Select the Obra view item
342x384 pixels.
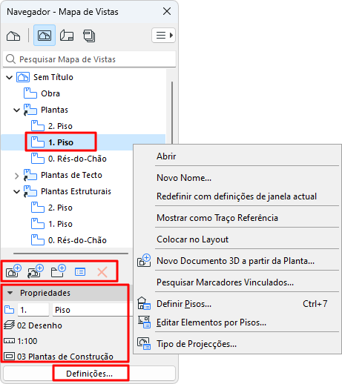coord(50,93)
